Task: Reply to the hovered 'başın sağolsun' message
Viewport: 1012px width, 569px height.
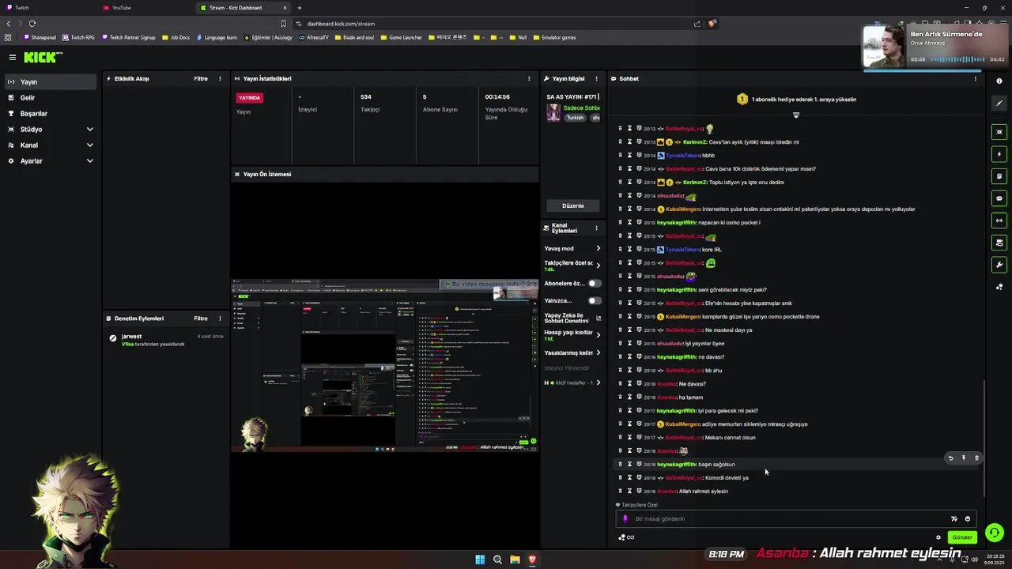Action: coord(950,458)
